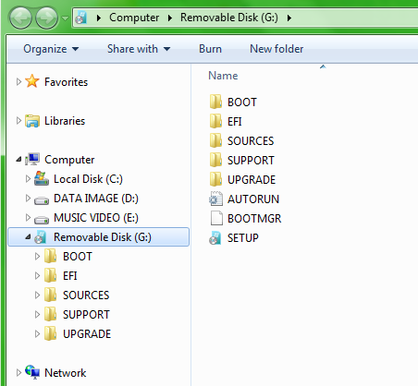Expand the UPGRADE folder in tree
The image size is (418, 386).
tap(37, 334)
